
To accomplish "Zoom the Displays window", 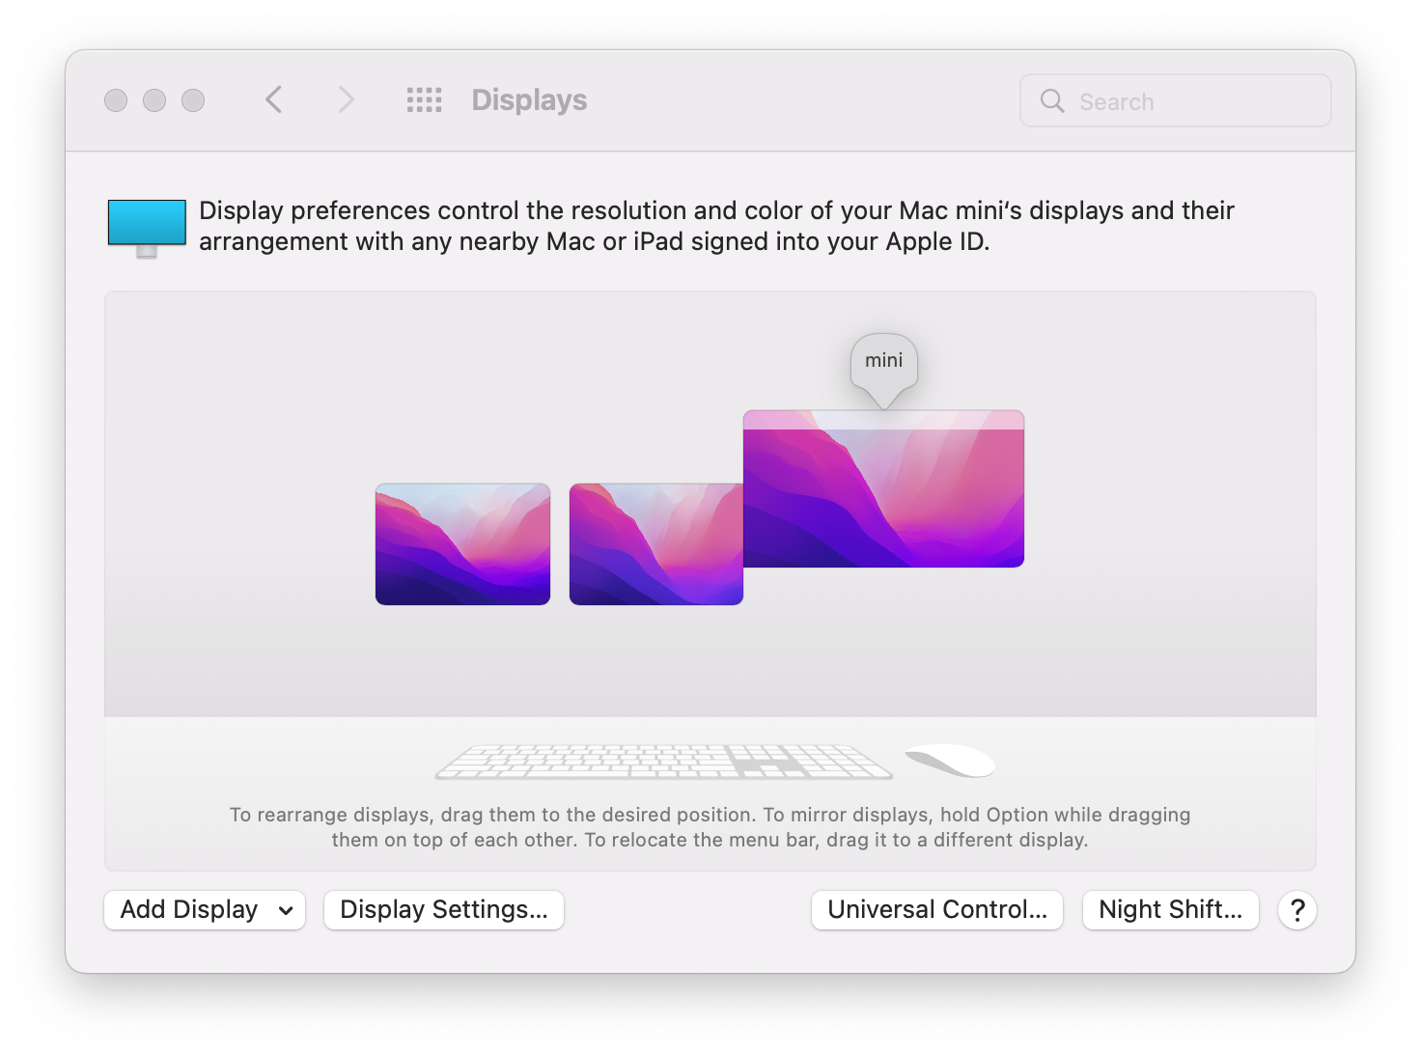I will tap(193, 100).
